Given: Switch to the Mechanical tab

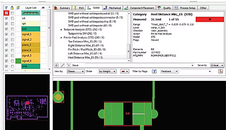Looking at the screenshot, I should pyautogui.click(x=112, y=8).
